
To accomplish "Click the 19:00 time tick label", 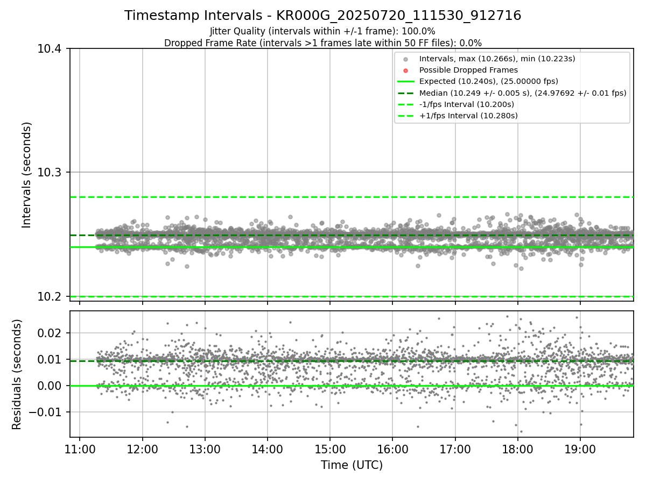I will (580, 449).
